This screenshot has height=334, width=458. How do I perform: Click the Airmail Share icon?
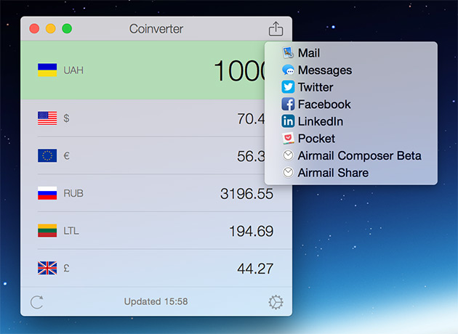pos(288,172)
